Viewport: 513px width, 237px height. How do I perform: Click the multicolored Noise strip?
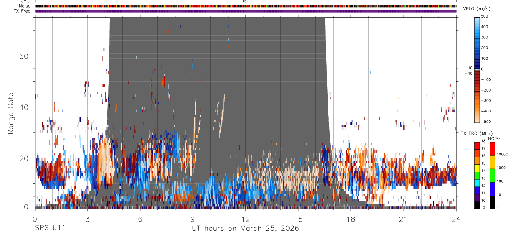coord(246,6)
